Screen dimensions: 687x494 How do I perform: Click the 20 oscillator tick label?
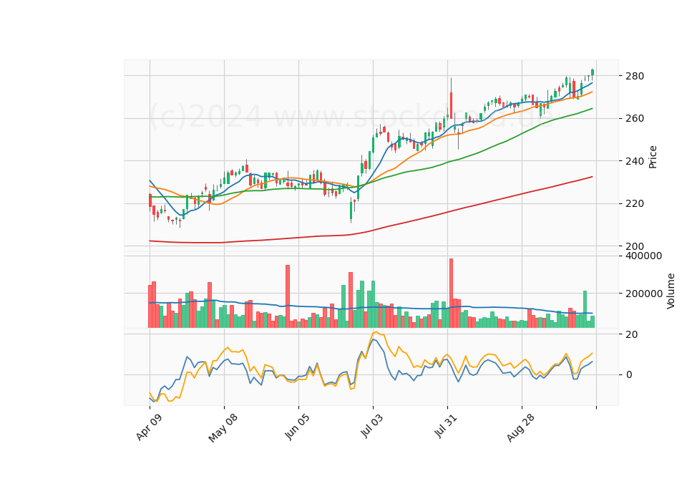tap(632, 334)
